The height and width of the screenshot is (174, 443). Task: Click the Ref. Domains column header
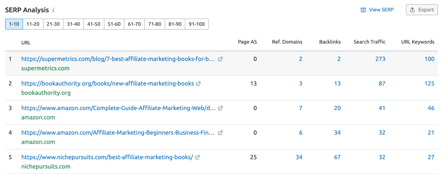(x=287, y=42)
